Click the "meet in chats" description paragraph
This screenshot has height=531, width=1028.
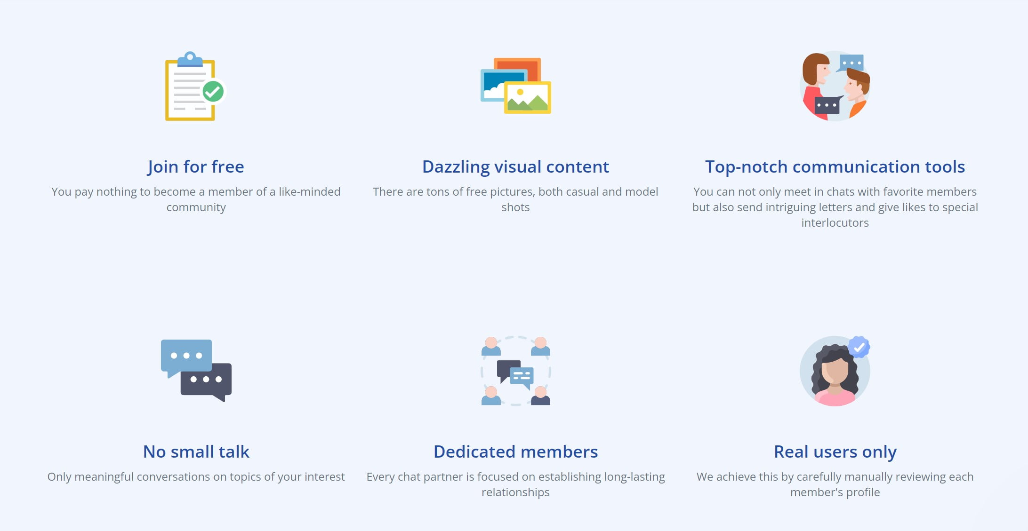tap(835, 207)
